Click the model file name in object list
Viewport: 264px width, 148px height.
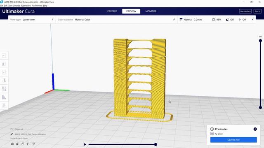tap(31, 134)
